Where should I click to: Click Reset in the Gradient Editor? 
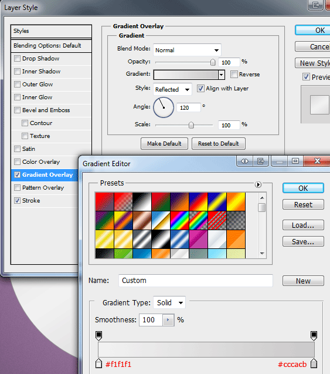point(303,204)
